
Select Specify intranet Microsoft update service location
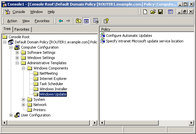144,41
